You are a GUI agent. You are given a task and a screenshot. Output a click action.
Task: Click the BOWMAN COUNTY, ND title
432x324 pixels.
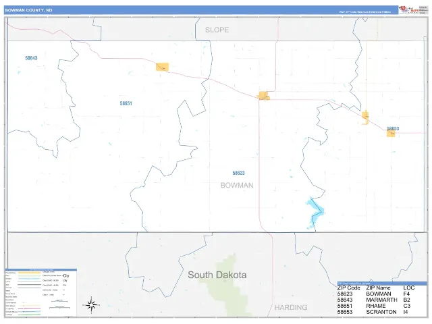tap(28, 10)
